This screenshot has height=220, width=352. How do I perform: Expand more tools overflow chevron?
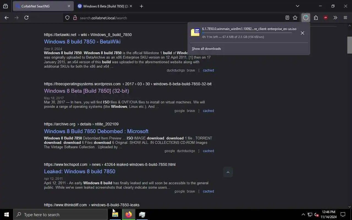tap(335, 18)
